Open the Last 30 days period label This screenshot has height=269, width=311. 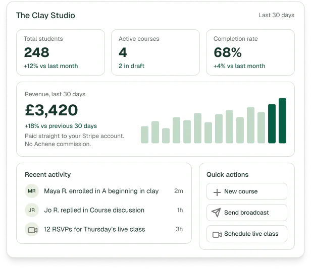click(276, 15)
